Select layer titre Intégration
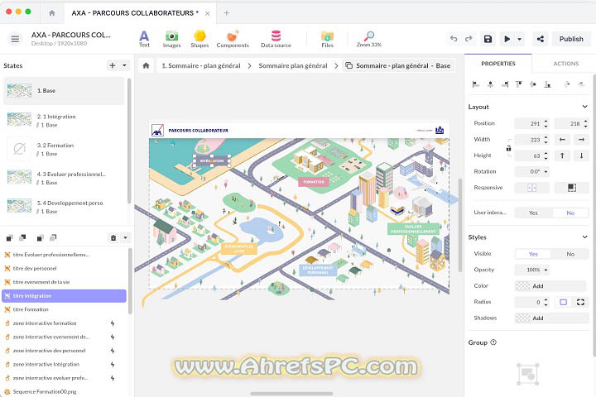Image resolution: width=596 pixels, height=397 pixels. click(x=64, y=295)
